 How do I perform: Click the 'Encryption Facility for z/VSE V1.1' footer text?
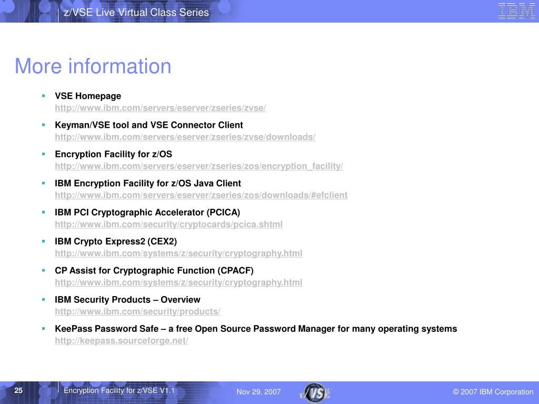coord(119,391)
